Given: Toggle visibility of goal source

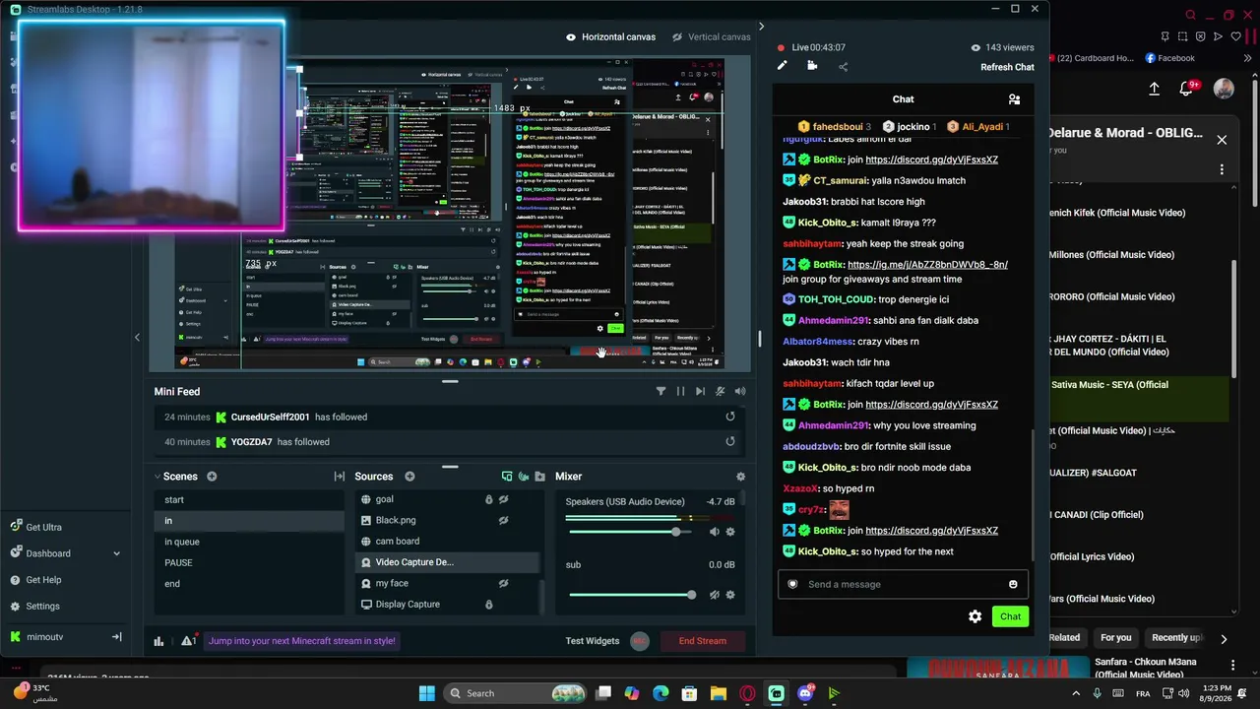Looking at the screenshot, I should pyautogui.click(x=503, y=499).
